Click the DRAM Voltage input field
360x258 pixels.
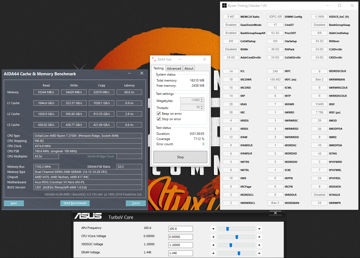[181, 253]
